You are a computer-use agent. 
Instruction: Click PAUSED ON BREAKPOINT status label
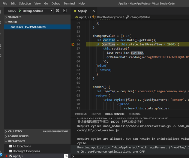pos(55,131)
